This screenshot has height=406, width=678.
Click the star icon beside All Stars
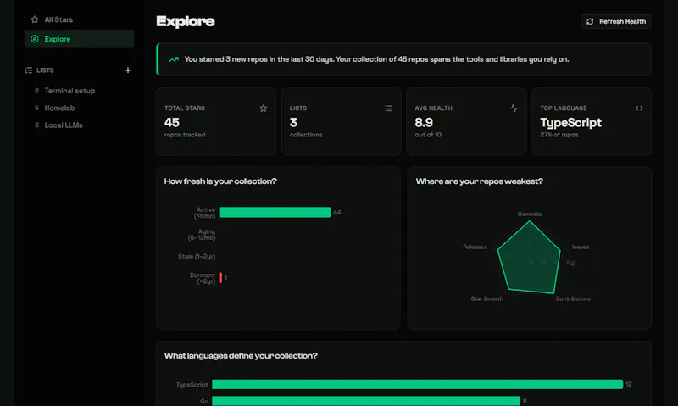(x=35, y=19)
